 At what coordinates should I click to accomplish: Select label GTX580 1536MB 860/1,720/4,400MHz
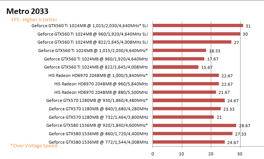click(99, 134)
